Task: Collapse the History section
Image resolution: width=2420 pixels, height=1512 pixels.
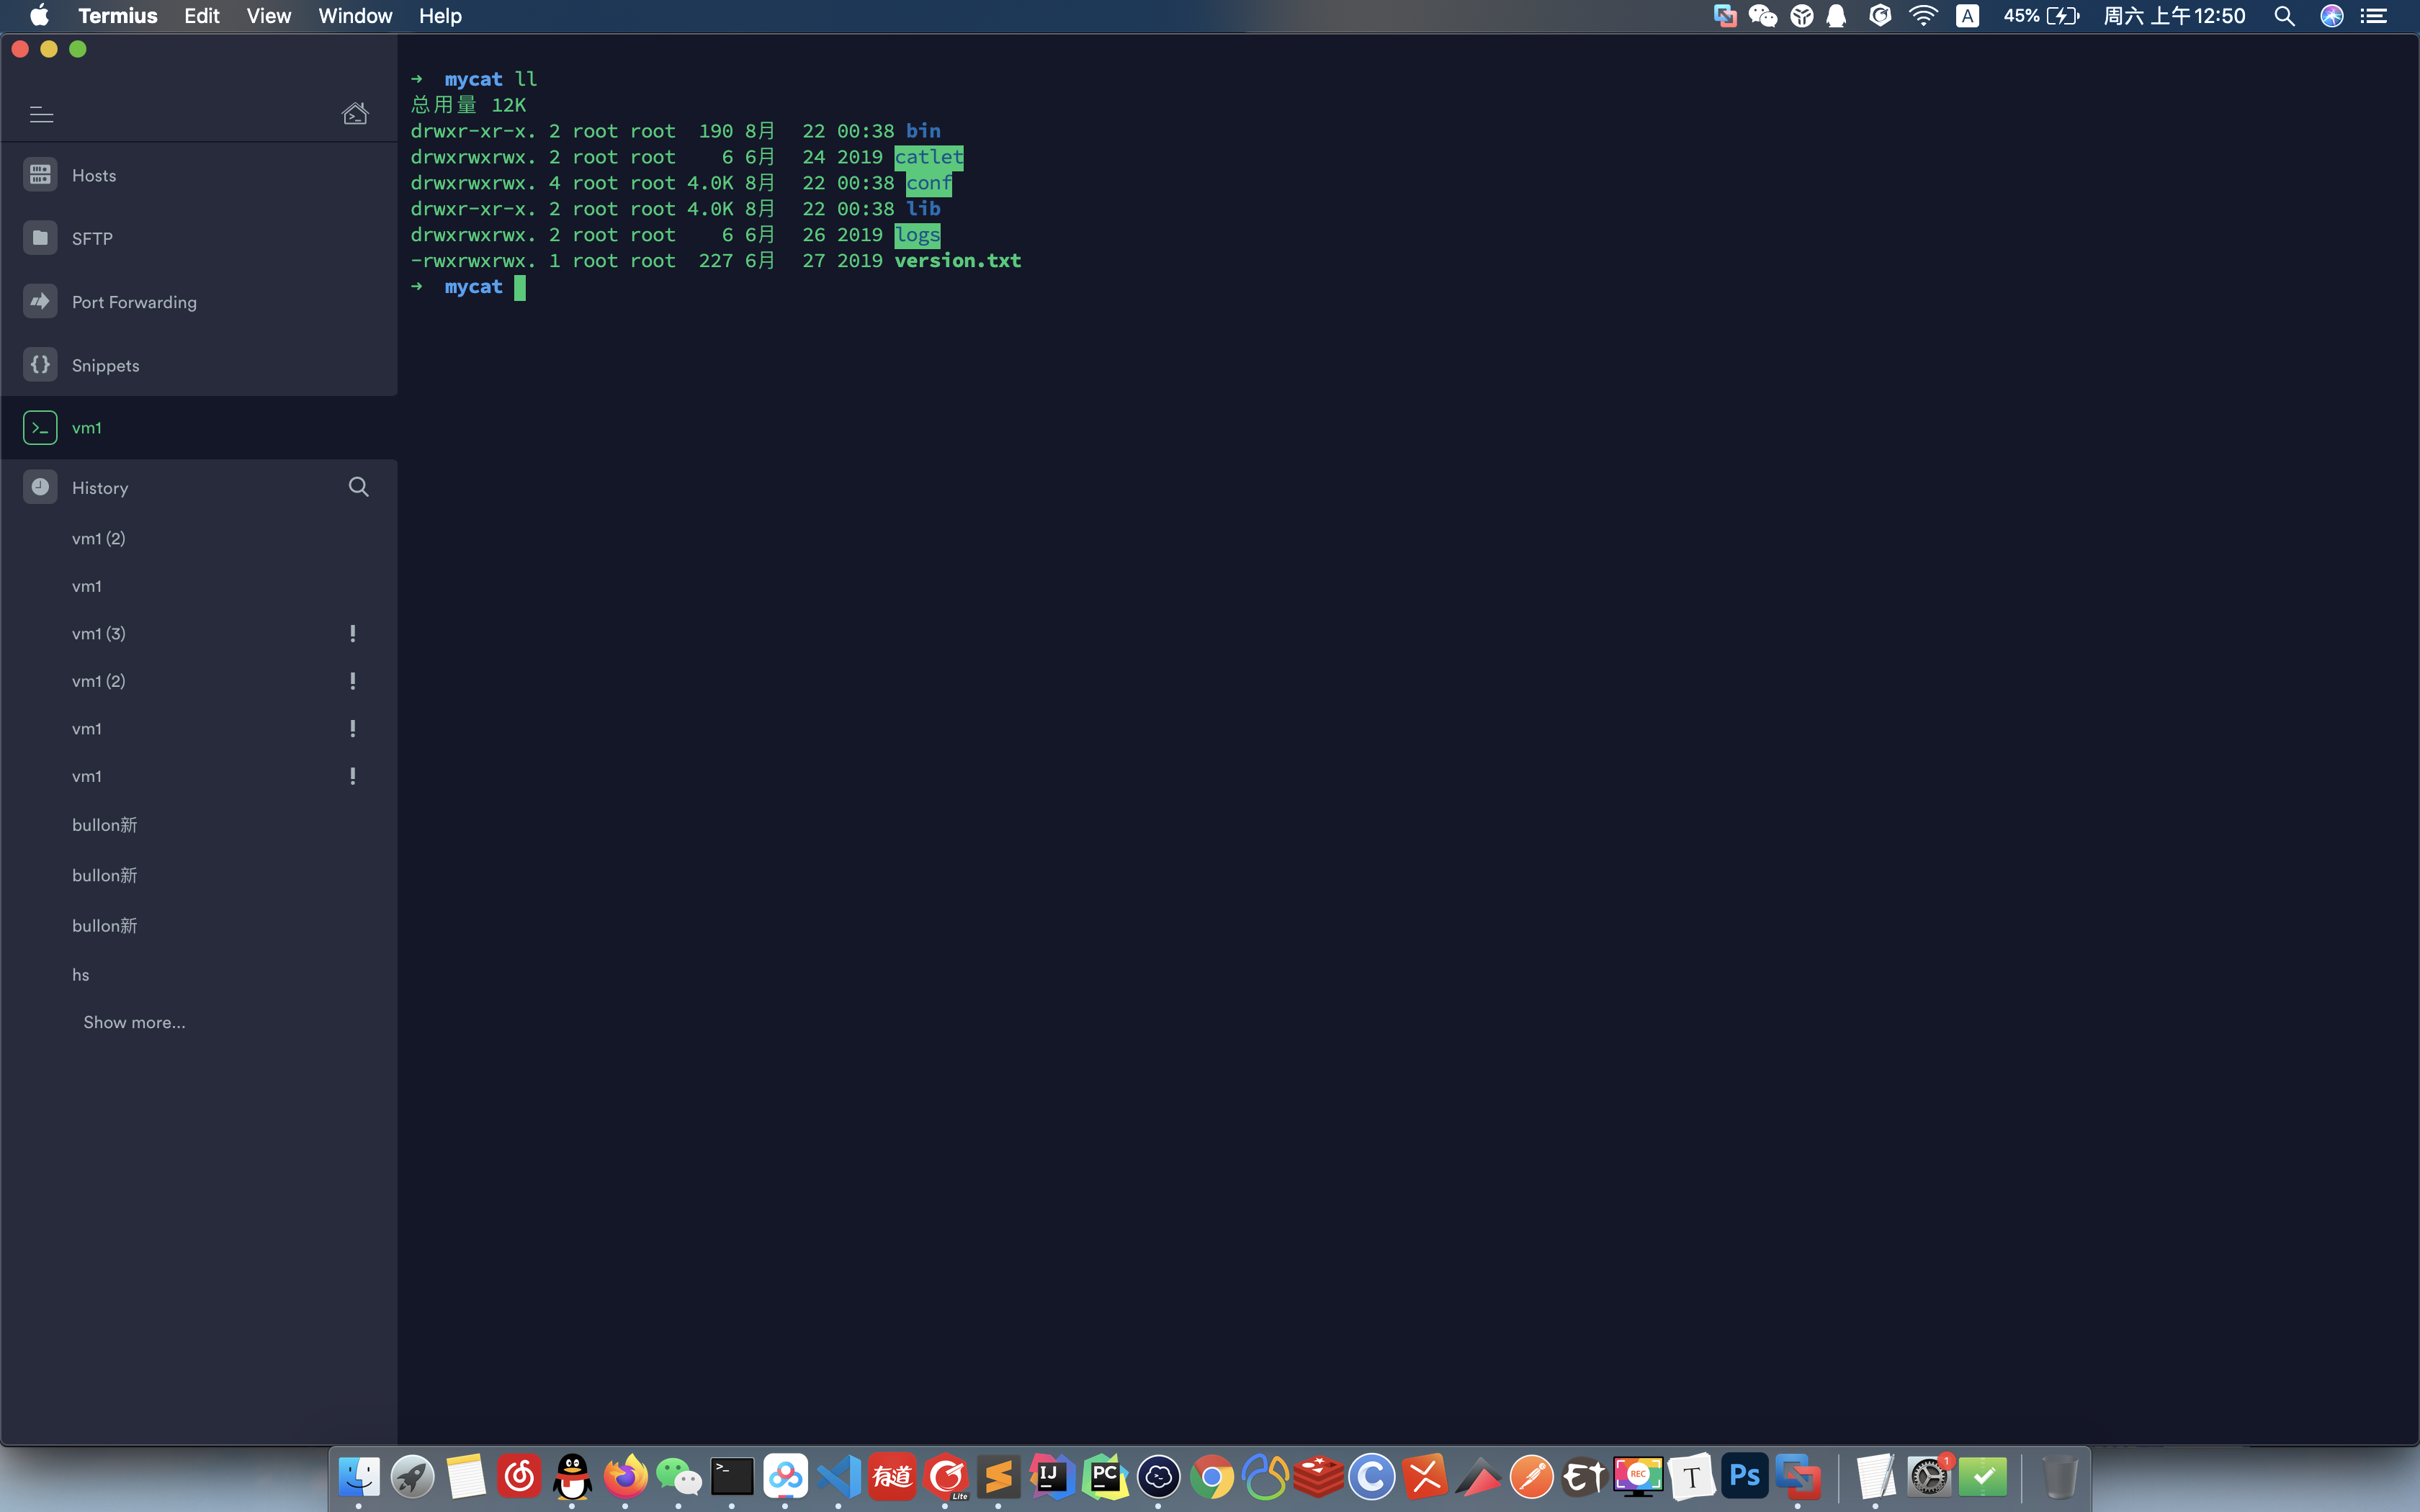Action: click(x=100, y=487)
